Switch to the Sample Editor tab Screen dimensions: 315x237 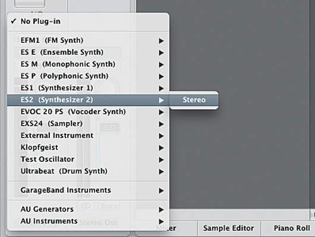click(x=229, y=228)
